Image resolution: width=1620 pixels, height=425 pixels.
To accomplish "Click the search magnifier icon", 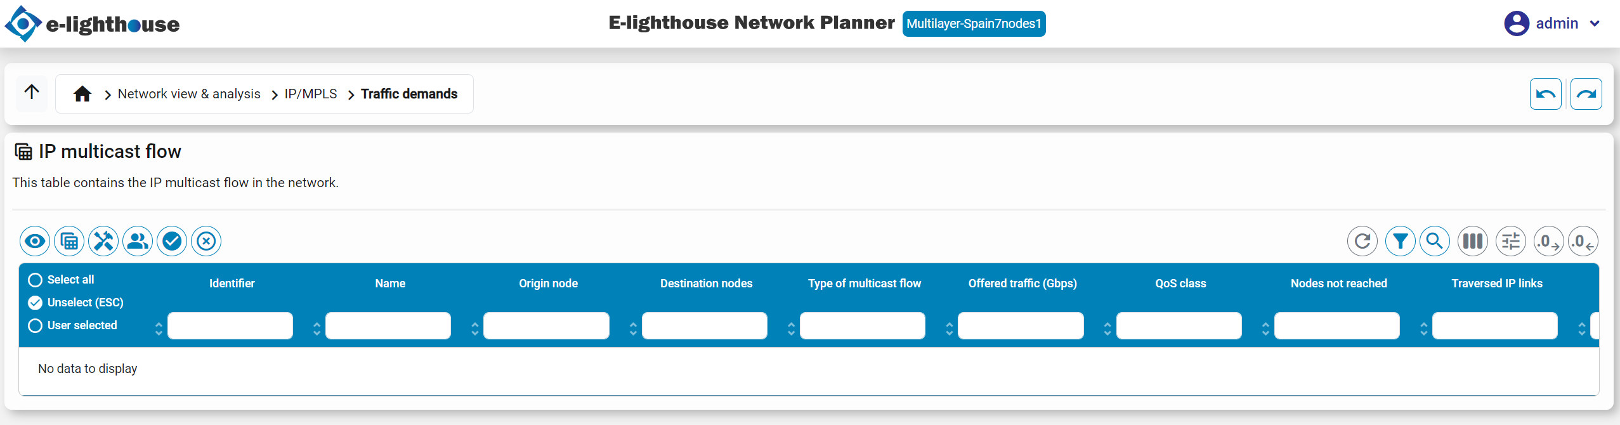I will click(1435, 241).
